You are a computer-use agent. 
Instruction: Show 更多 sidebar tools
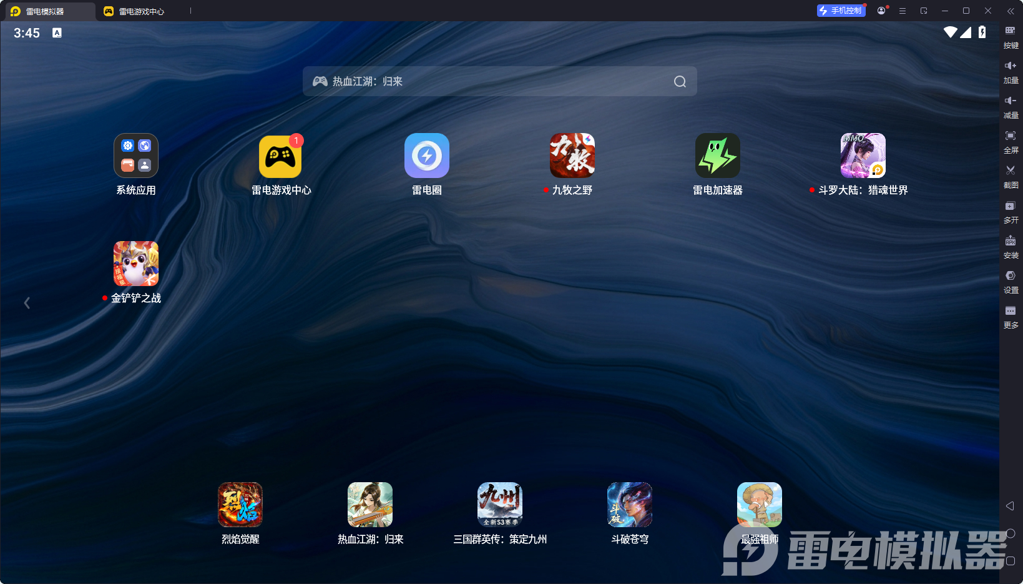click(1011, 317)
